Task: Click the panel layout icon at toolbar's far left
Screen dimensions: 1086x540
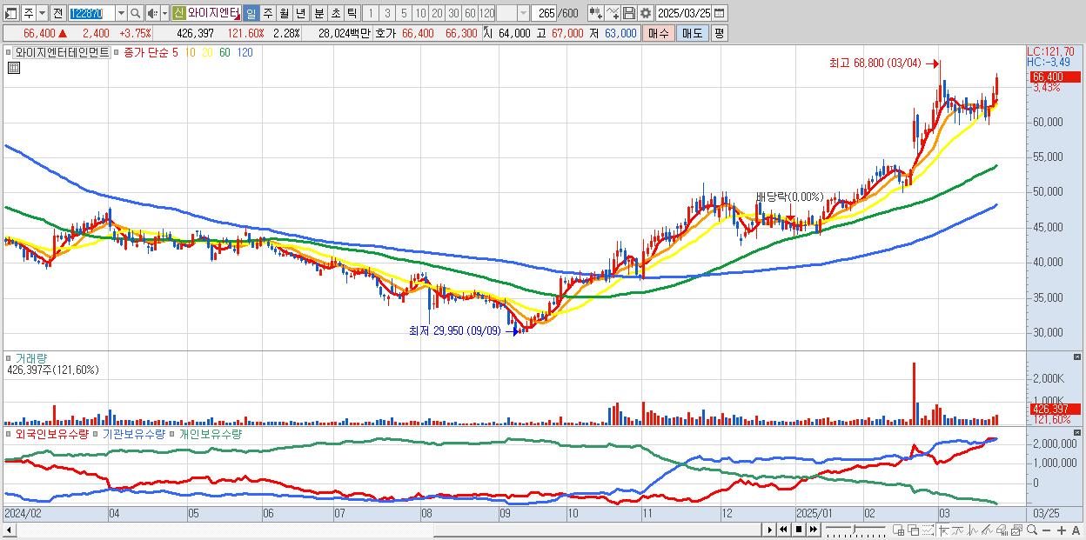Action: pos(10,13)
